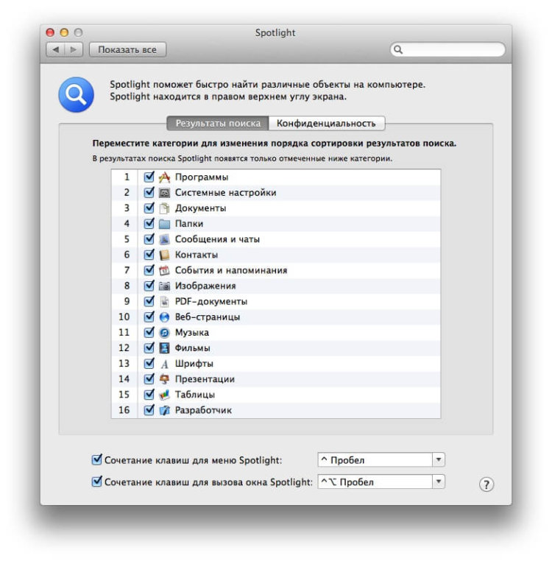552x561 pixels.
Task: Click the Изображения camera icon
Action: click(164, 286)
